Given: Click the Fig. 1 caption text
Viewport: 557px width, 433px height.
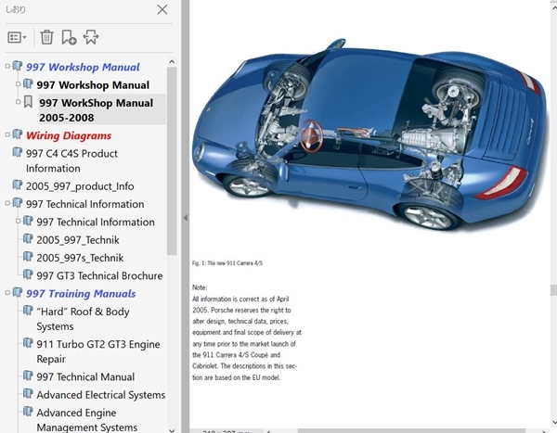Looking at the screenshot, I should [227, 263].
